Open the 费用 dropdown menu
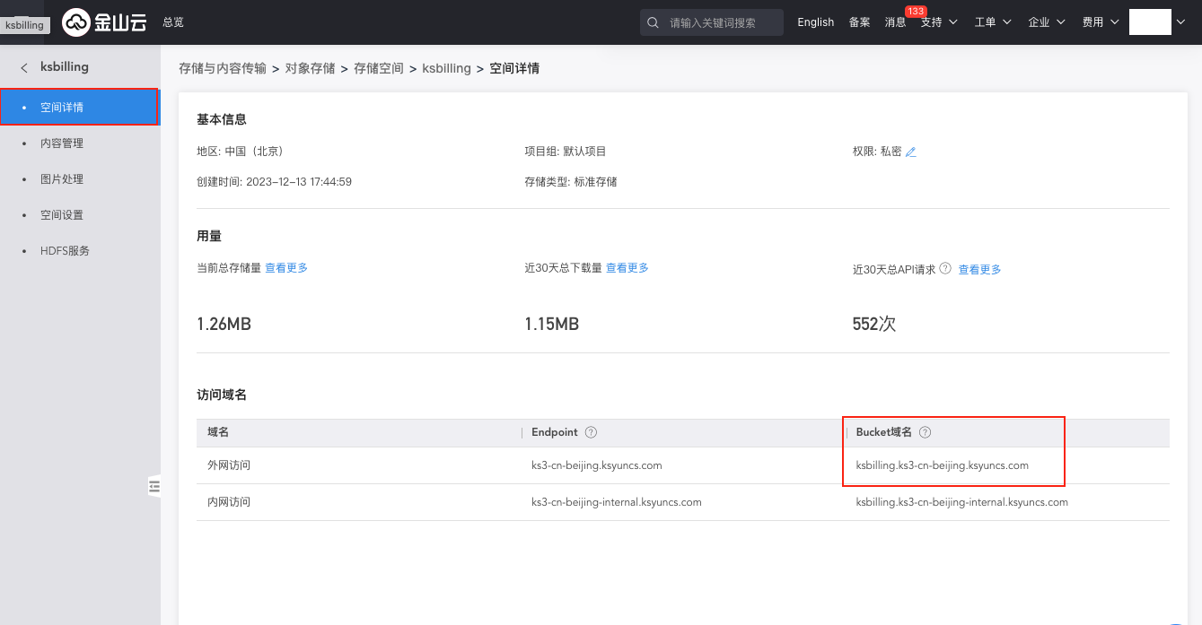Screen dimensions: 1202x625 [1101, 22]
